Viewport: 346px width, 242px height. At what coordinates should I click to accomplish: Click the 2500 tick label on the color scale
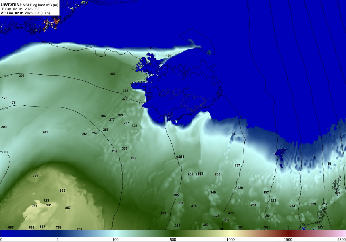tap(342, 240)
